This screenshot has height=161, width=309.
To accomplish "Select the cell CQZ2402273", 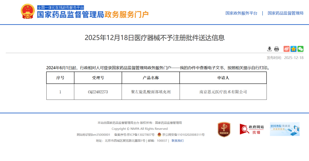I will [x=98, y=92].
